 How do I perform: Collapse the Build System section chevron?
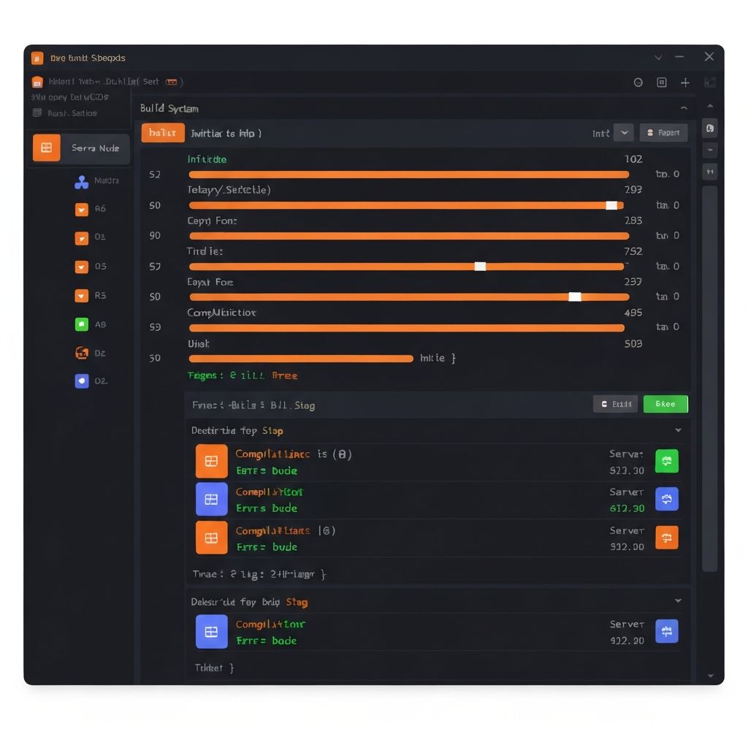pyautogui.click(x=684, y=107)
